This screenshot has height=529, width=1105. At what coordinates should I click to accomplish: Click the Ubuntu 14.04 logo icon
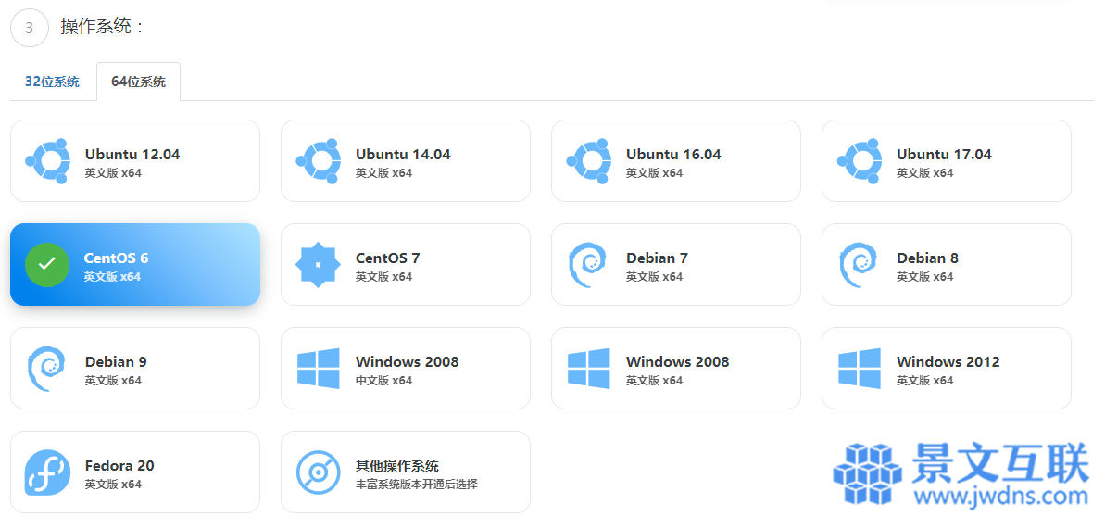tap(319, 161)
